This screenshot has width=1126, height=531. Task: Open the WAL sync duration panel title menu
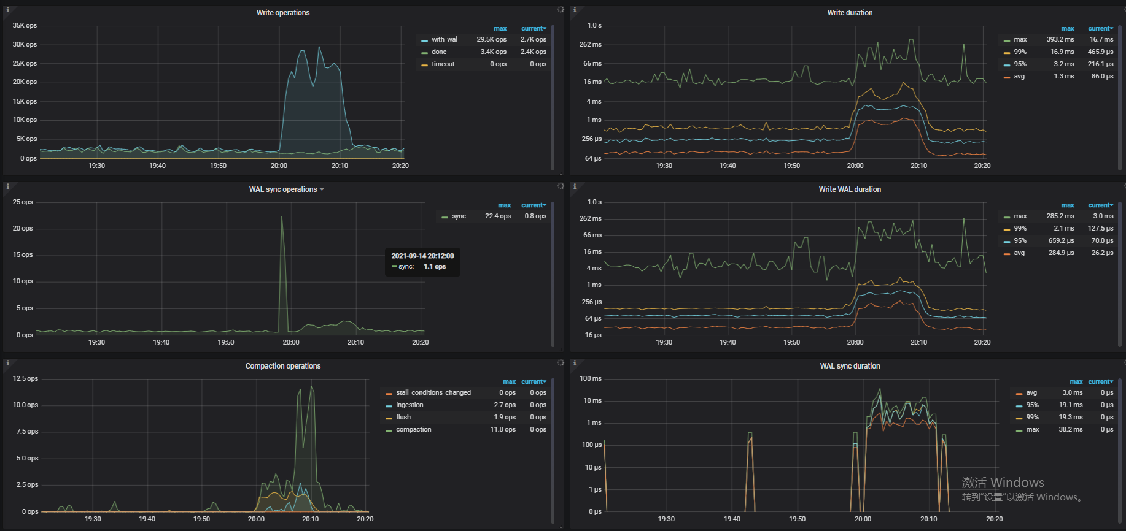click(x=849, y=366)
